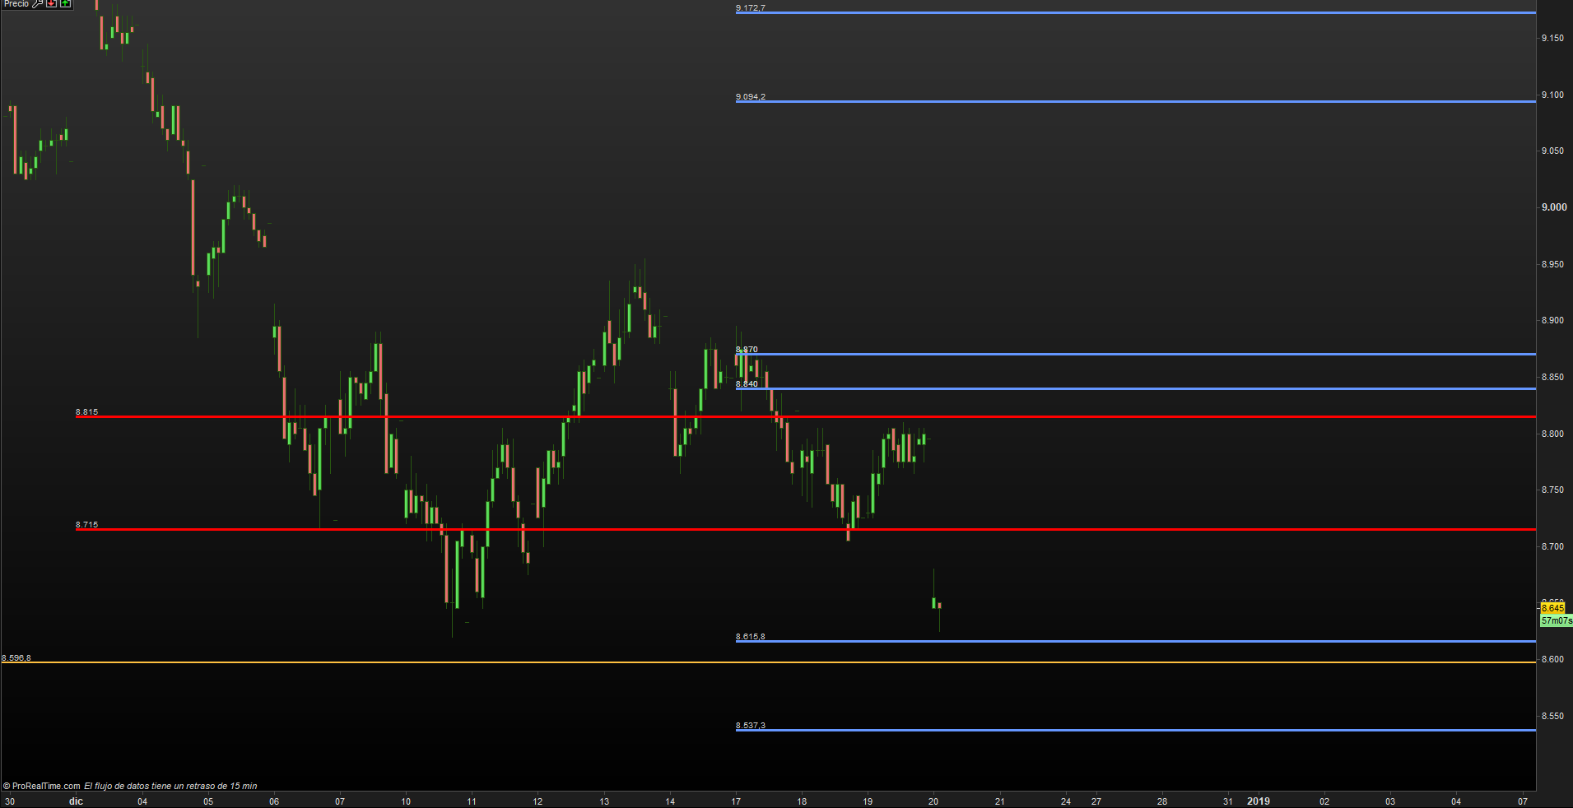Open the ProRealTime.com link

coord(46,786)
